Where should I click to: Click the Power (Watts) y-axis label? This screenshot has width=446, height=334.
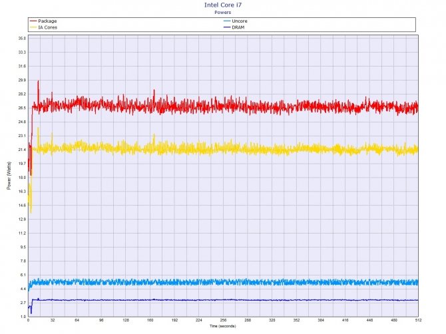pyautogui.click(x=9, y=176)
